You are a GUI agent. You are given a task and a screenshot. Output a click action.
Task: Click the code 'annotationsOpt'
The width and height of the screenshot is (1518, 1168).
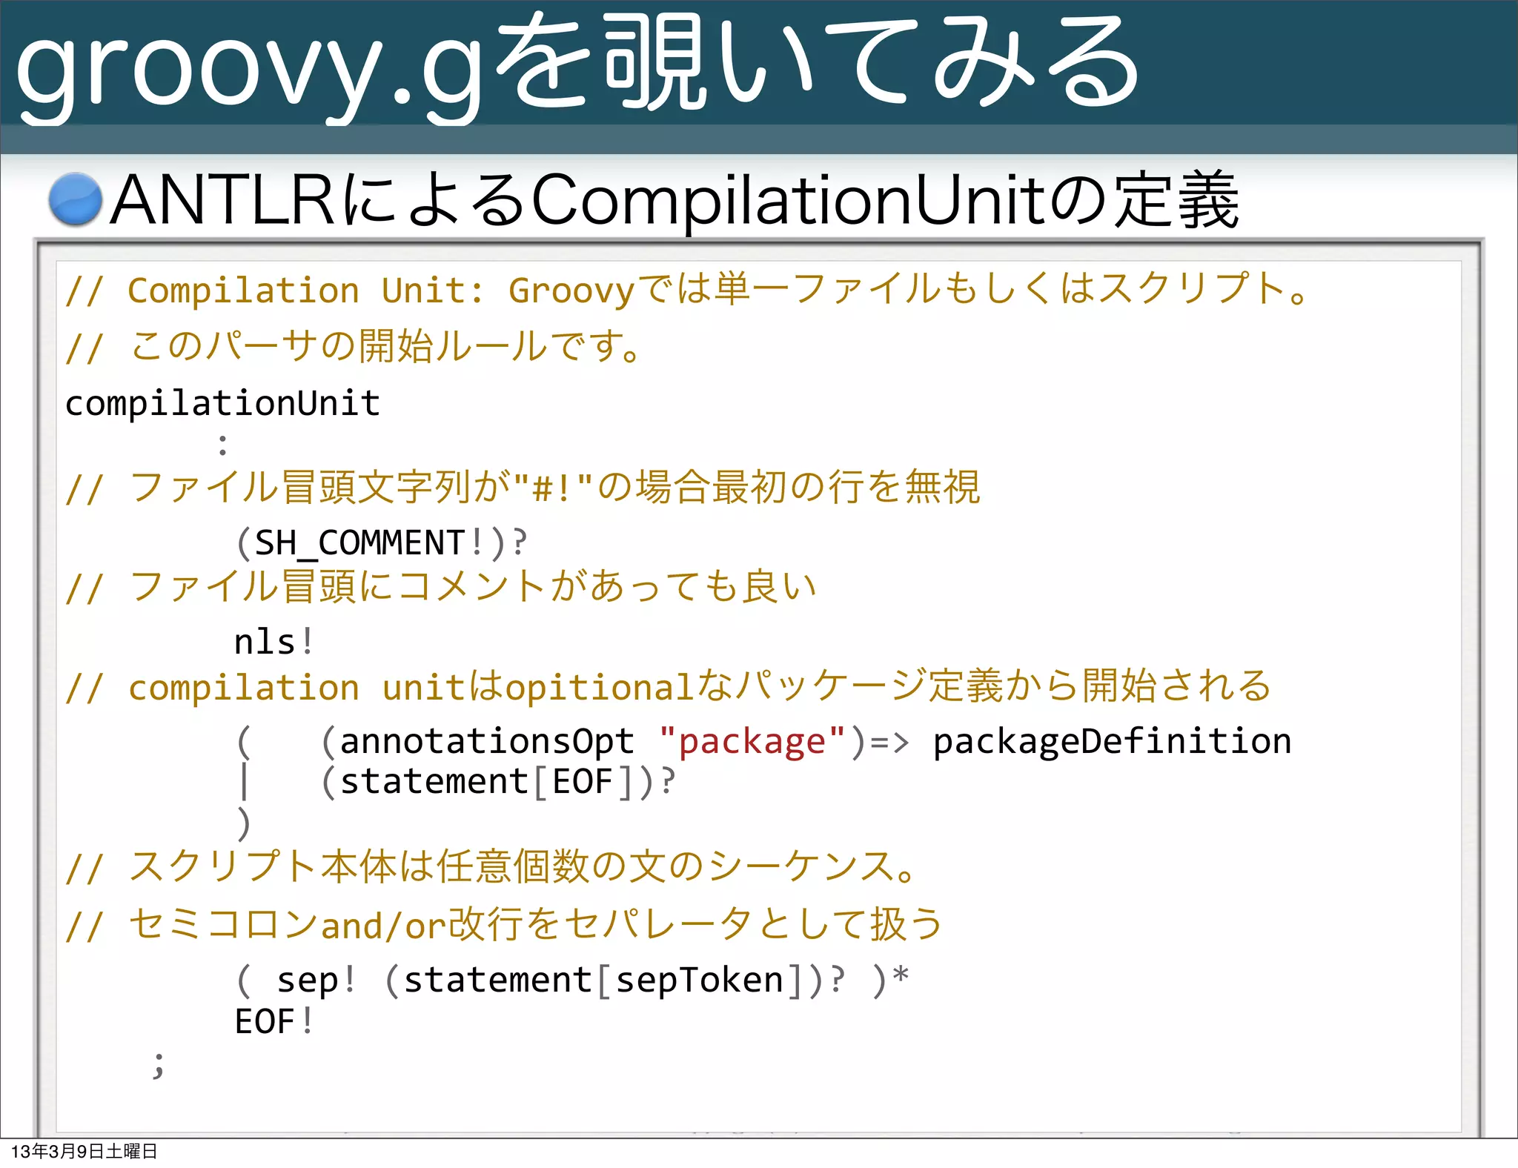(x=487, y=741)
